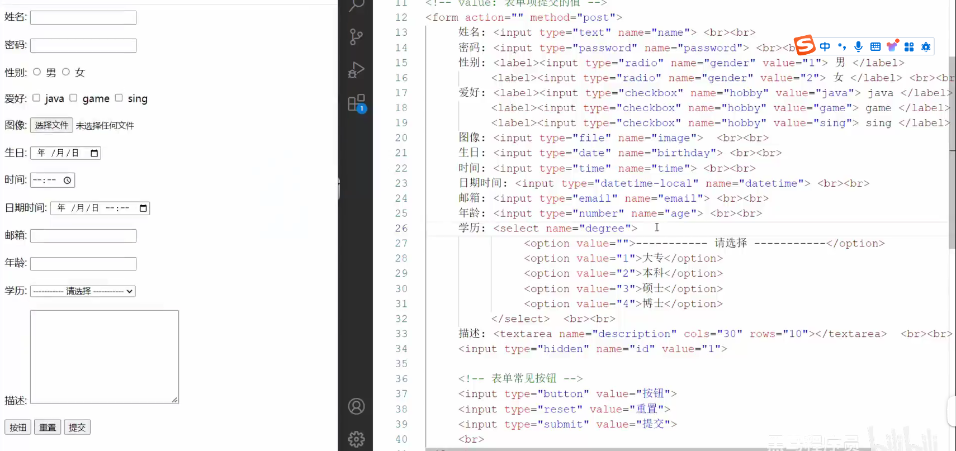Viewport: 956px width, 451px height.
Task: Check the java hobby checkbox
Action: [36, 98]
